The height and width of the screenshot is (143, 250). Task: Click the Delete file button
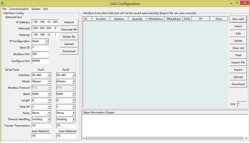coord(69,37)
